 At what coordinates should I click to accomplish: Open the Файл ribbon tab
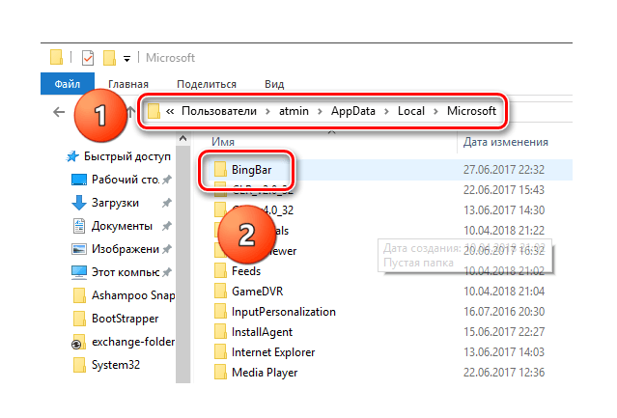click(x=68, y=84)
